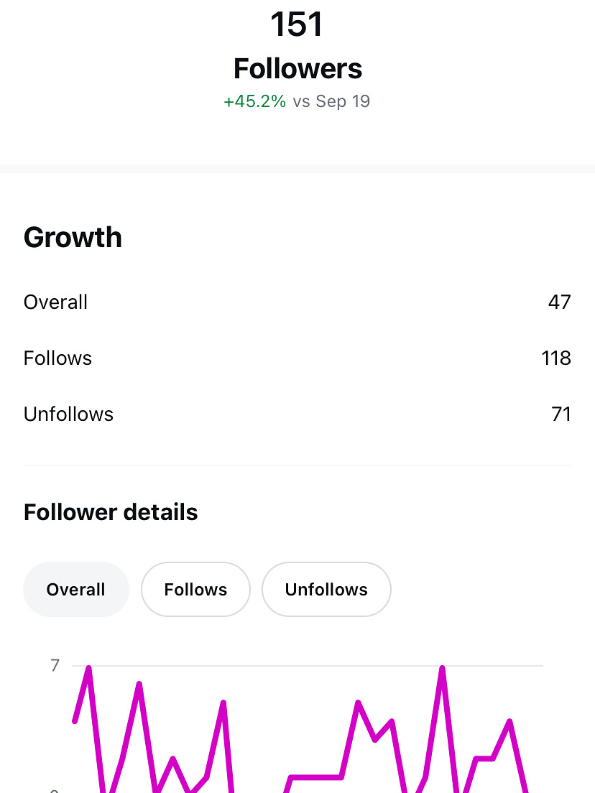This screenshot has width=595, height=793.
Task: Show the Unfollows chart filter
Action: (326, 590)
